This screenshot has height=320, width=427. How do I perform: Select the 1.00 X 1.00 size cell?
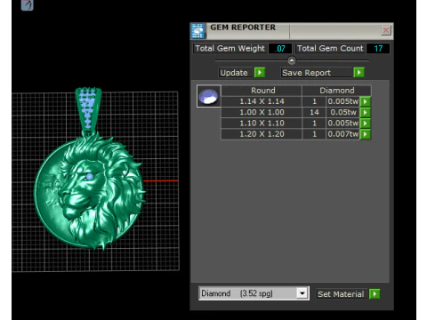(262, 112)
